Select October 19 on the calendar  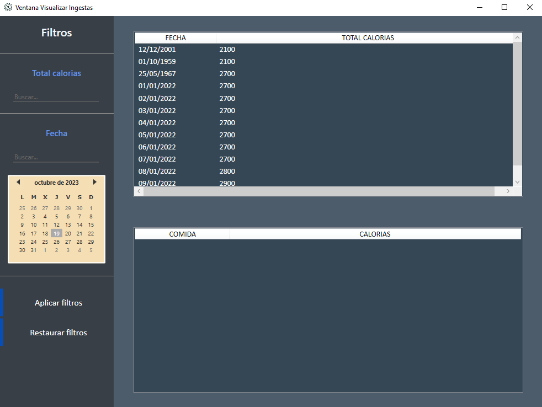coord(56,233)
